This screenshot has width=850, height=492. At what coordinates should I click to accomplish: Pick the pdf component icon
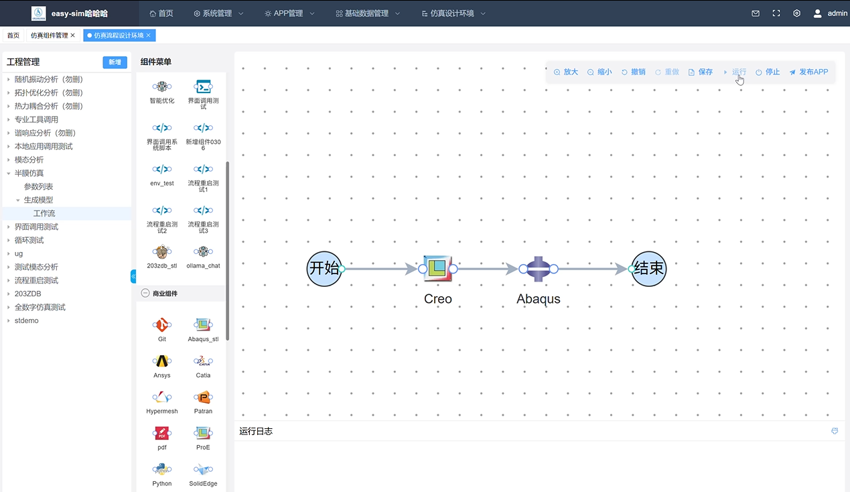click(x=162, y=433)
